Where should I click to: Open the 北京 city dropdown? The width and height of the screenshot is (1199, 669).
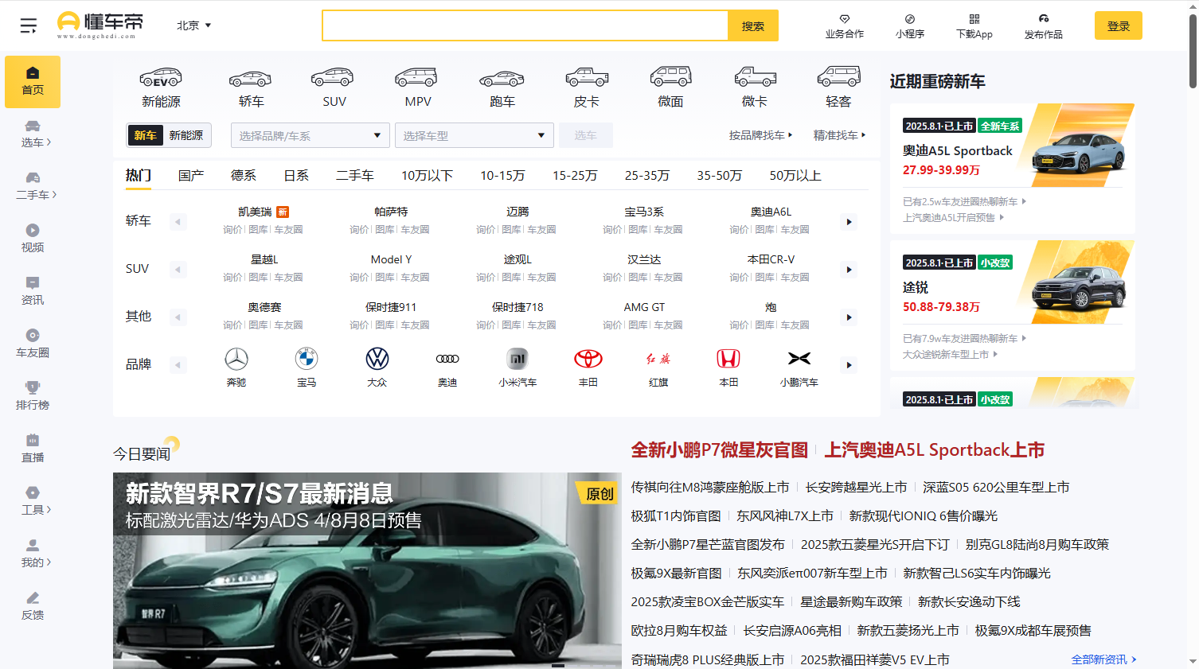click(x=194, y=25)
